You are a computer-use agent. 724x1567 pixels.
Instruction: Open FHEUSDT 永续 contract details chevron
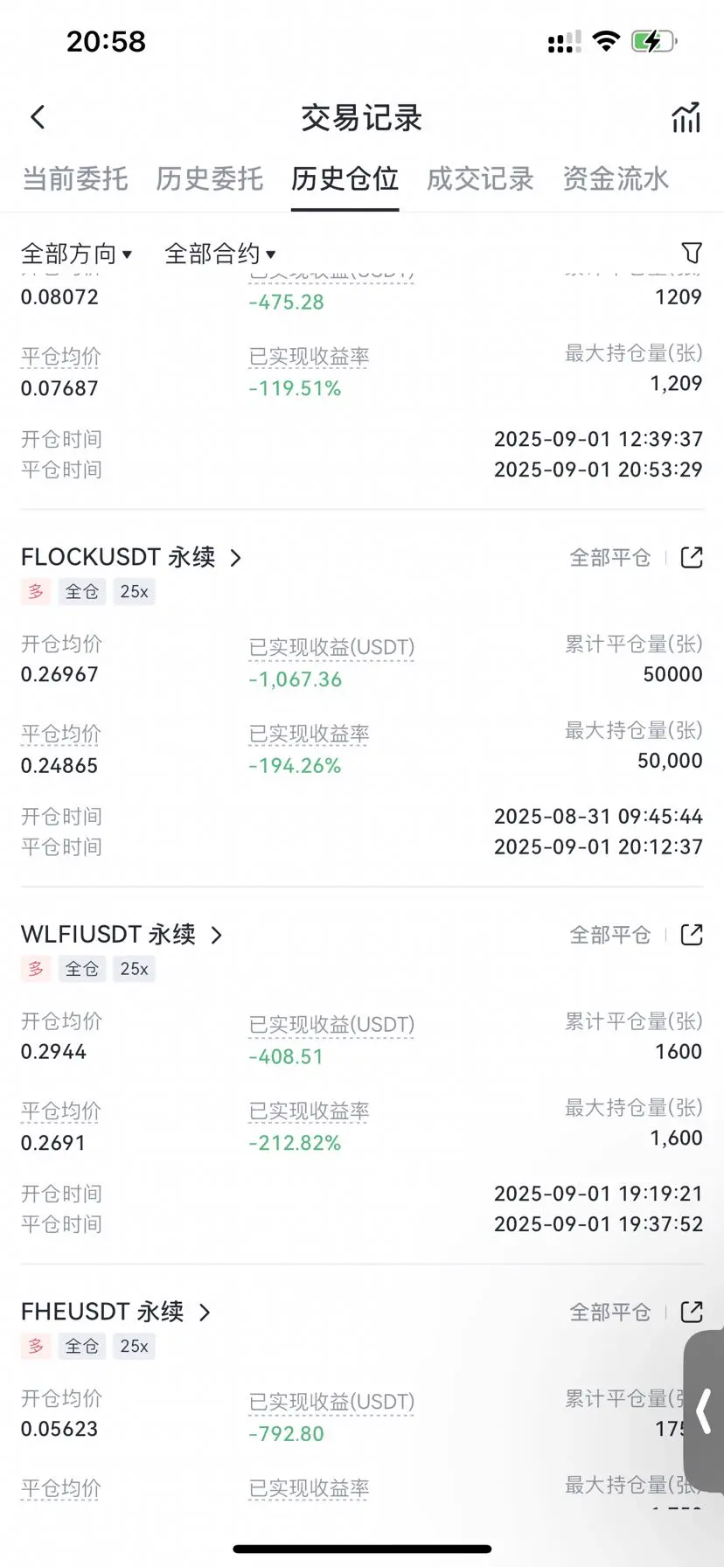pyautogui.click(x=205, y=1313)
